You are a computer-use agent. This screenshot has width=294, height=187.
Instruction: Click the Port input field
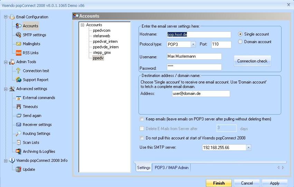coord(221,45)
